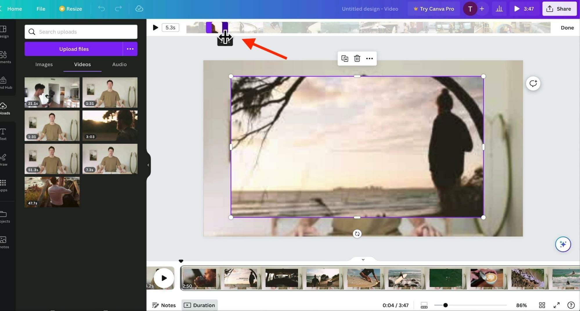Open the analytics bar chart icon
The width and height of the screenshot is (580, 311).
pyautogui.click(x=499, y=9)
